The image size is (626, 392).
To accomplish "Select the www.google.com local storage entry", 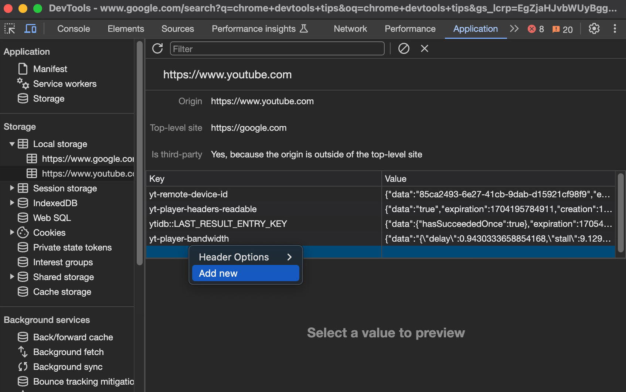I will (x=80, y=159).
